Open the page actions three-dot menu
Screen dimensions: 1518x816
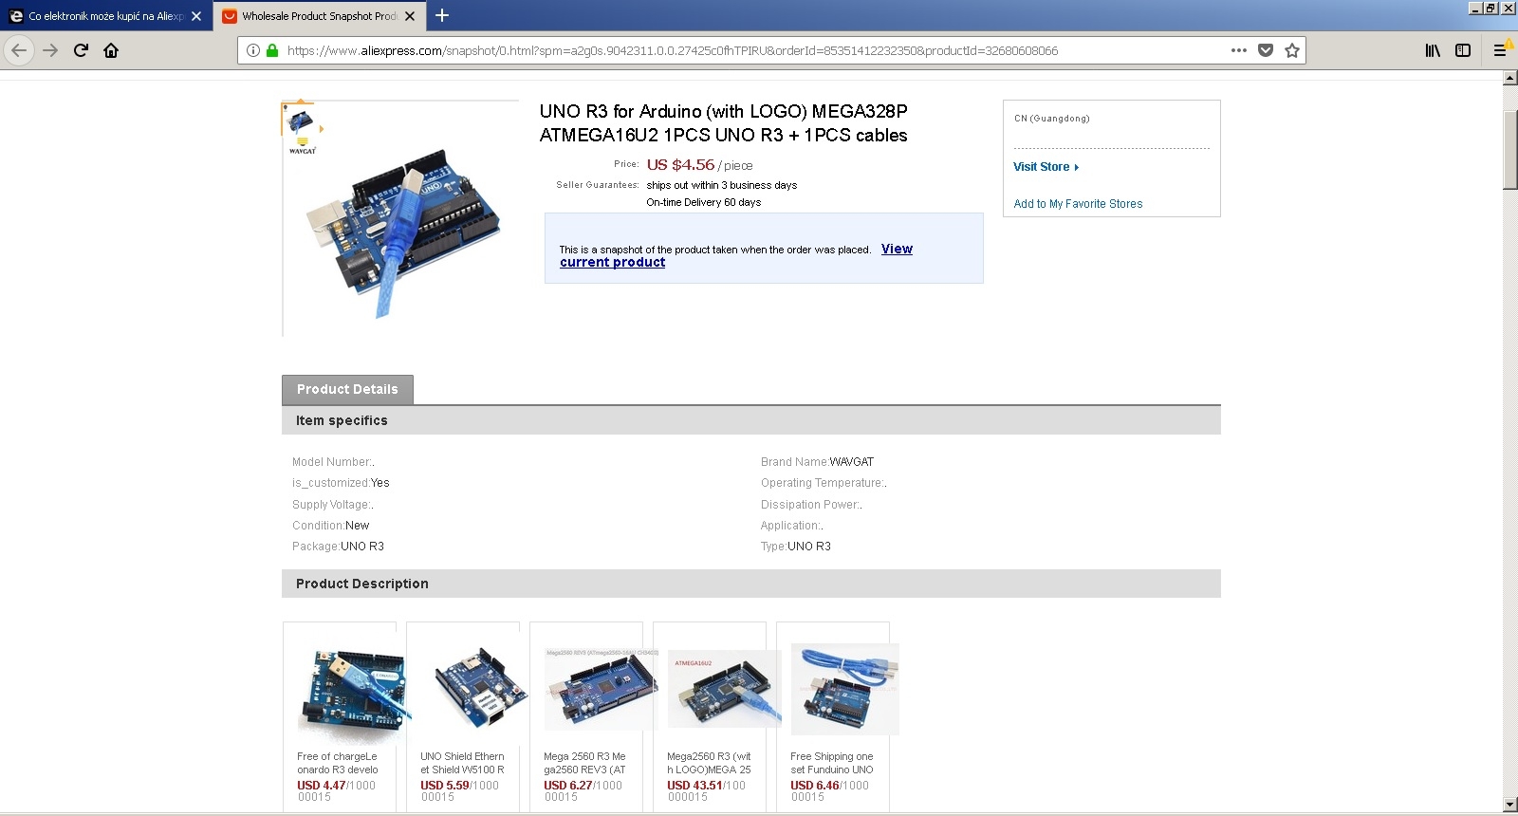click(1239, 50)
